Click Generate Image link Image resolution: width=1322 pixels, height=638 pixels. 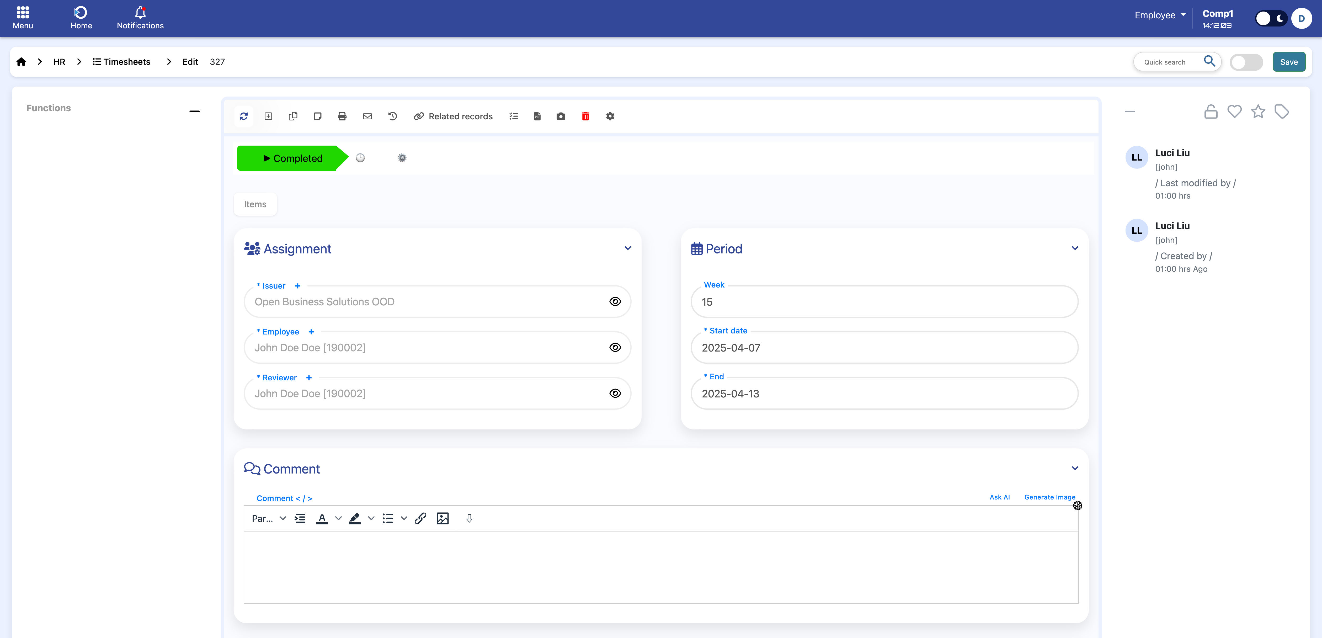(1049, 497)
